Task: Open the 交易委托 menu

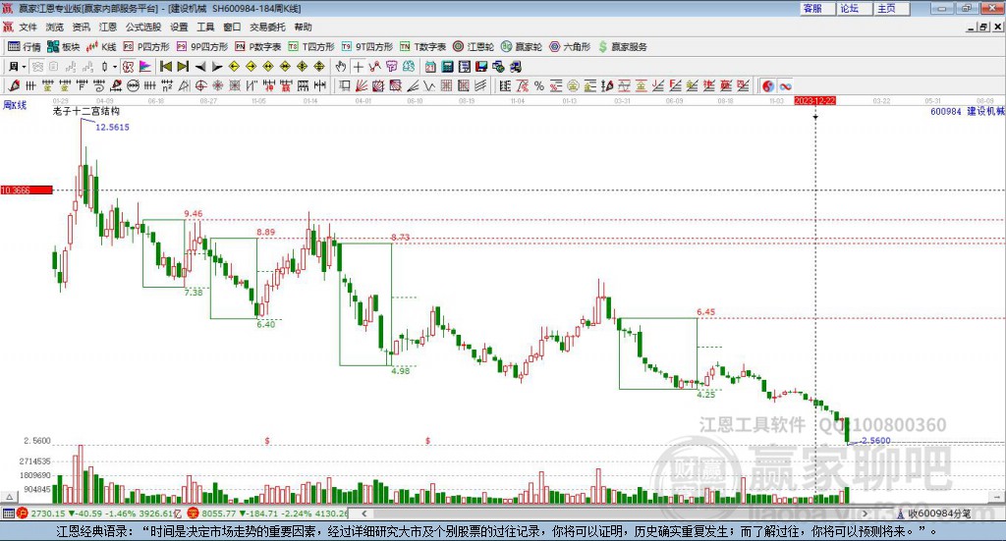Action: (267, 27)
